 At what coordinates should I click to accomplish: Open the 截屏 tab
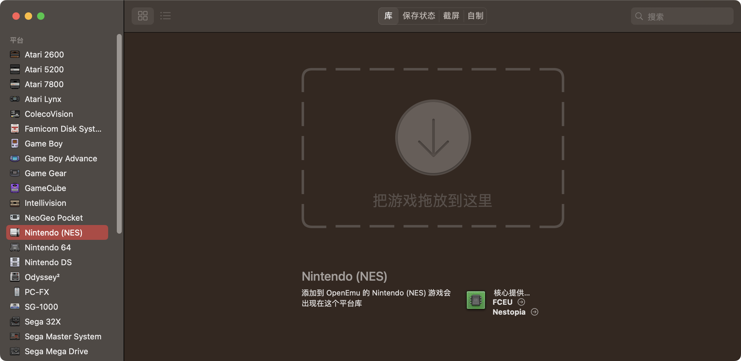coord(451,16)
